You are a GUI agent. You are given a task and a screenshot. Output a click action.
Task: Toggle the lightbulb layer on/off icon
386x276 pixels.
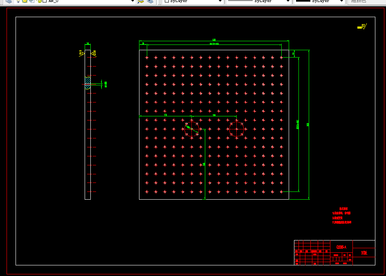coord(18,1)
